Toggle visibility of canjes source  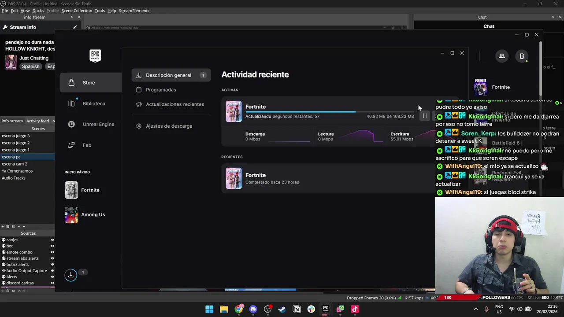(52, 240)
